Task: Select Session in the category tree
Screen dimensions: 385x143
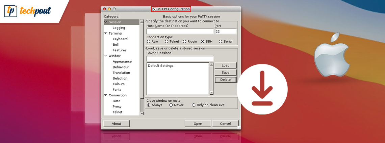Action: [x=115, y=22]
